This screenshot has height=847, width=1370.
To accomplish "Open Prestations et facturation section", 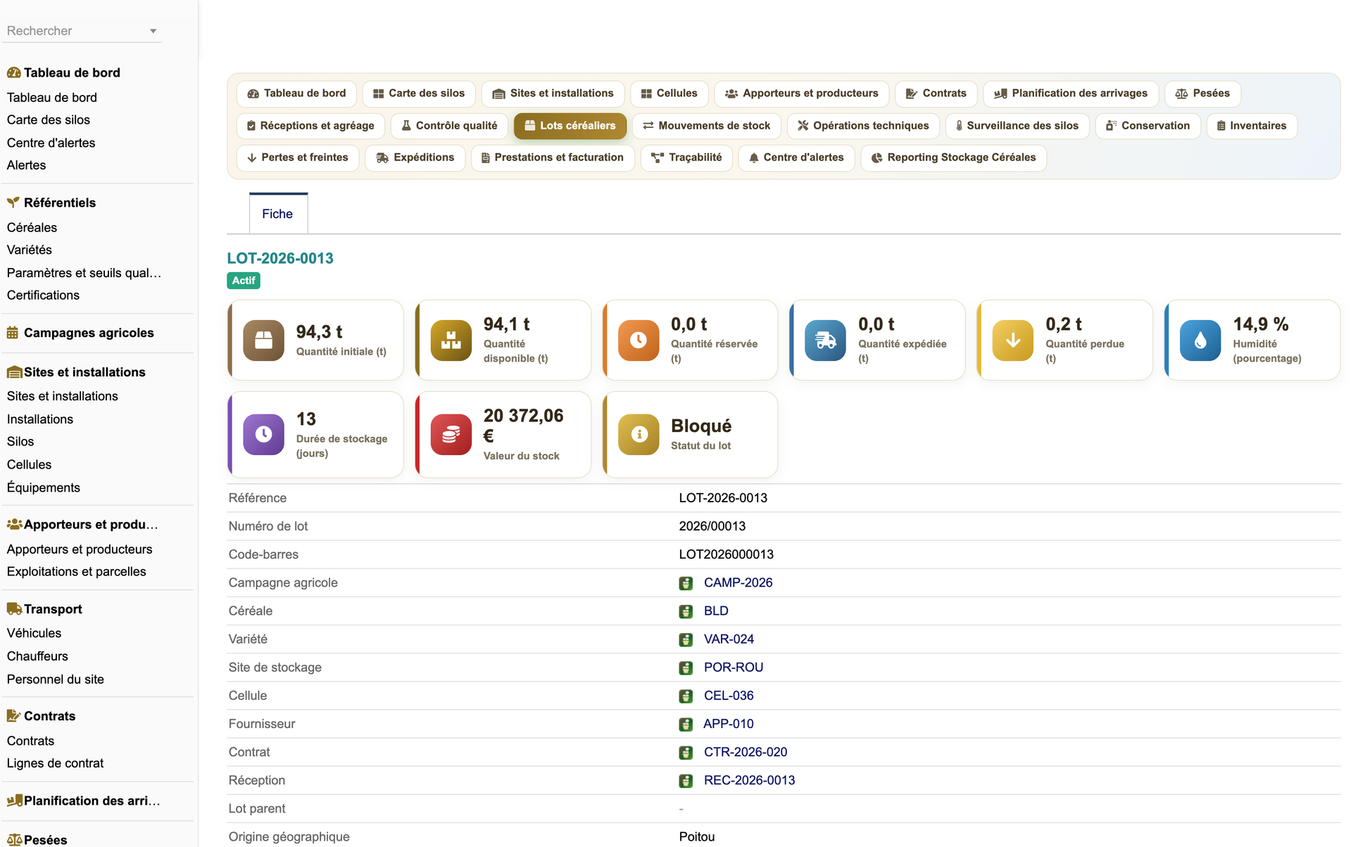I will click(x=552, y=158).
